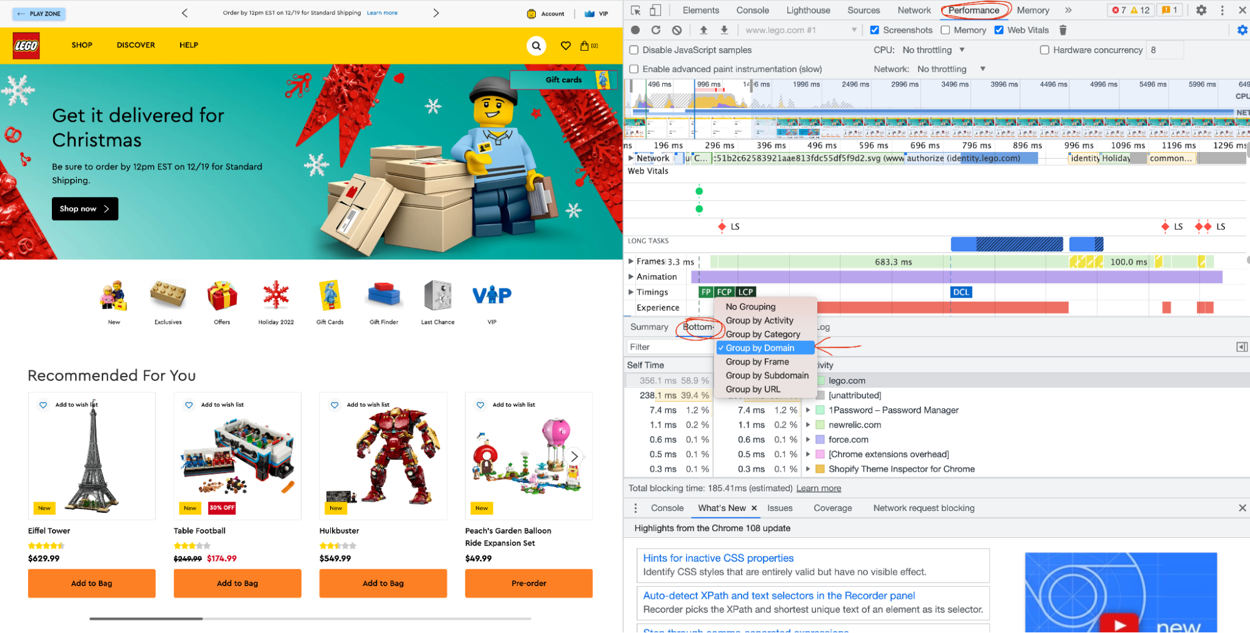Screen dimensions: 1250x633
Task: Select Group by URL
Action: (766, 389)
